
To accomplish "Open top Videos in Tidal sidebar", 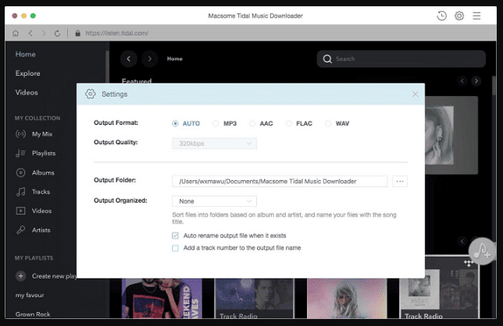I will pos(27,93).
